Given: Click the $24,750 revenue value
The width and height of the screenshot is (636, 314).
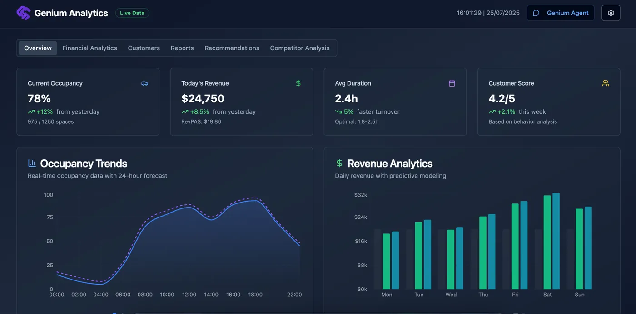Looking at the screenshot, I should point(203,98).
